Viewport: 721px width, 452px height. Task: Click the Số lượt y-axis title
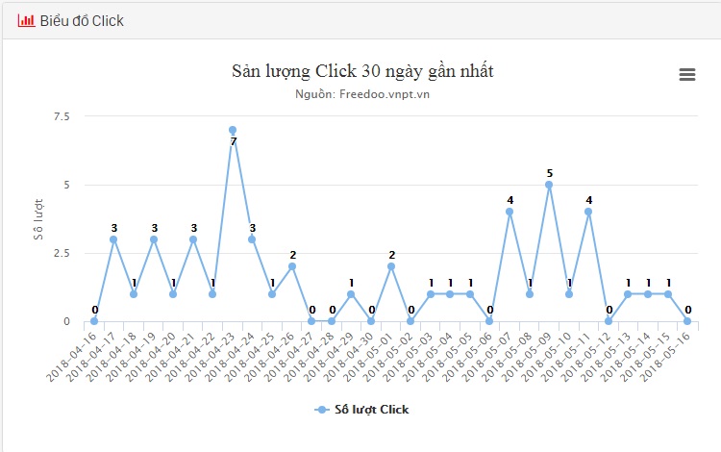point(39,218)
